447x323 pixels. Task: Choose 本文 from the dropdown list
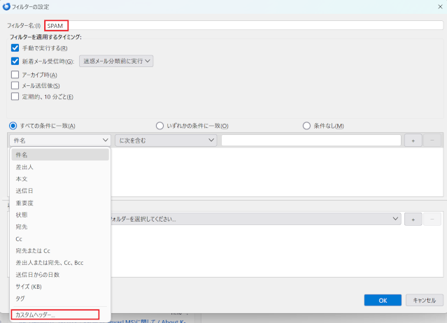22,179
